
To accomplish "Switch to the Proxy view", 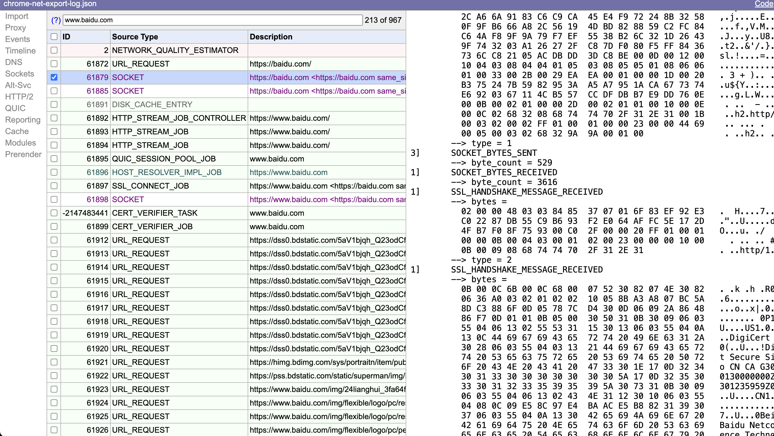I will pos(16,28).
